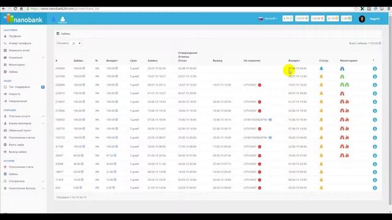Expand the Платные услуги sidebar submenu
This screenshot has height=220, width=392.
click(x=43, y=117)
